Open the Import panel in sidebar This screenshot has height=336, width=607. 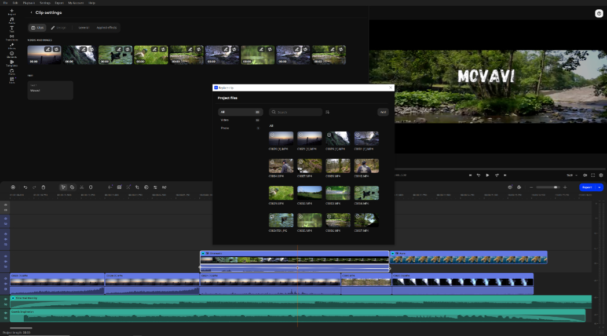[12, 12]
